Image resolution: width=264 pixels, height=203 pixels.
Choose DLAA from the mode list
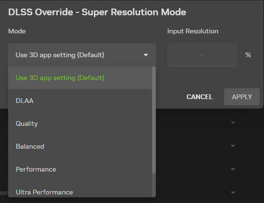[80, 101]
